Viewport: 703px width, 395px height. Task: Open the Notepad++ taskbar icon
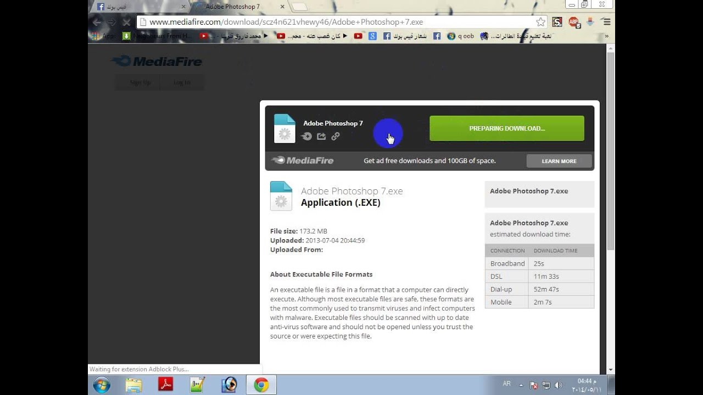(198, 385)
